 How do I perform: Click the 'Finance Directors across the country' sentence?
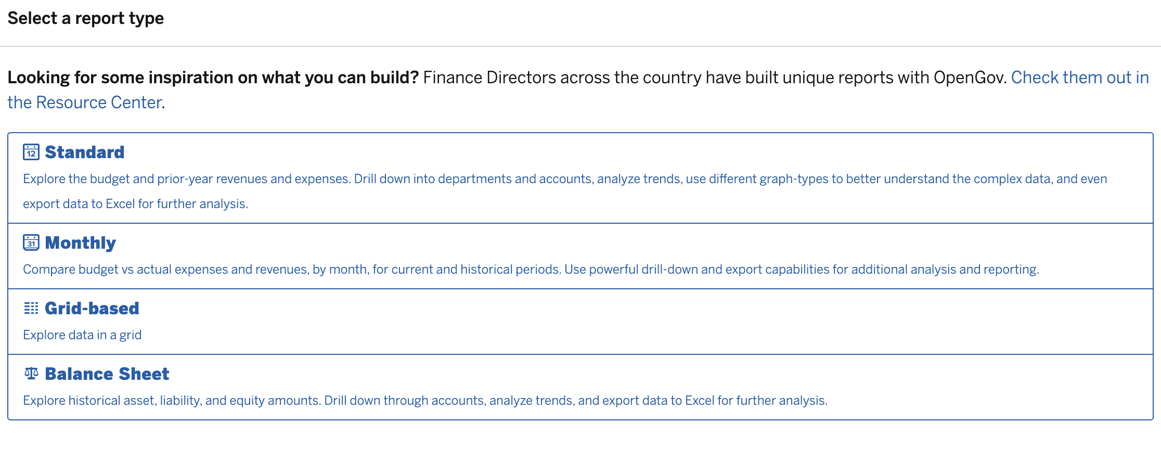(x=715, y=78)
